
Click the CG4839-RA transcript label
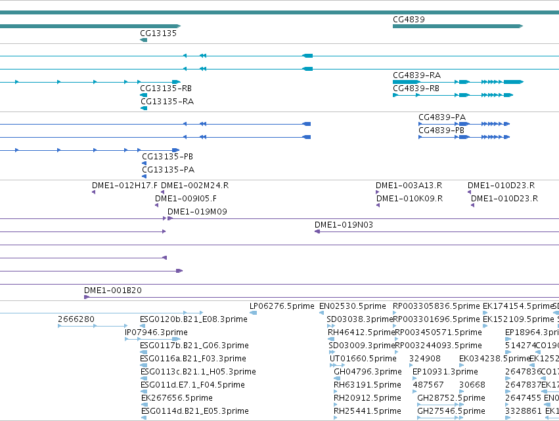click(416, 75)
